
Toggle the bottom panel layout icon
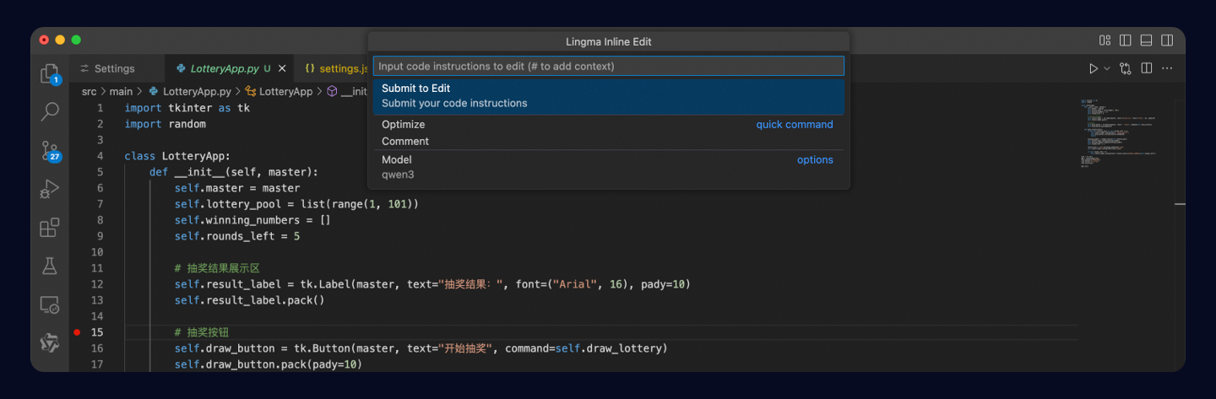tap(1146, 40)
